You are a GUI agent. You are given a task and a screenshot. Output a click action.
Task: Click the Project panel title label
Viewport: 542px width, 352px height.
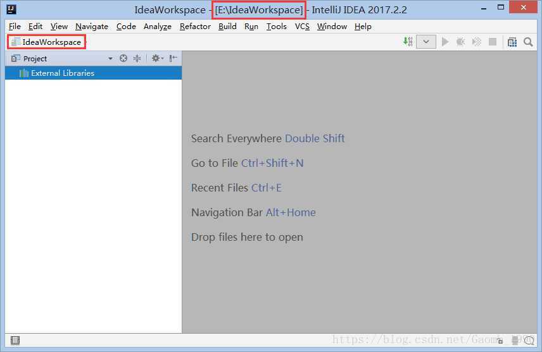35,59
